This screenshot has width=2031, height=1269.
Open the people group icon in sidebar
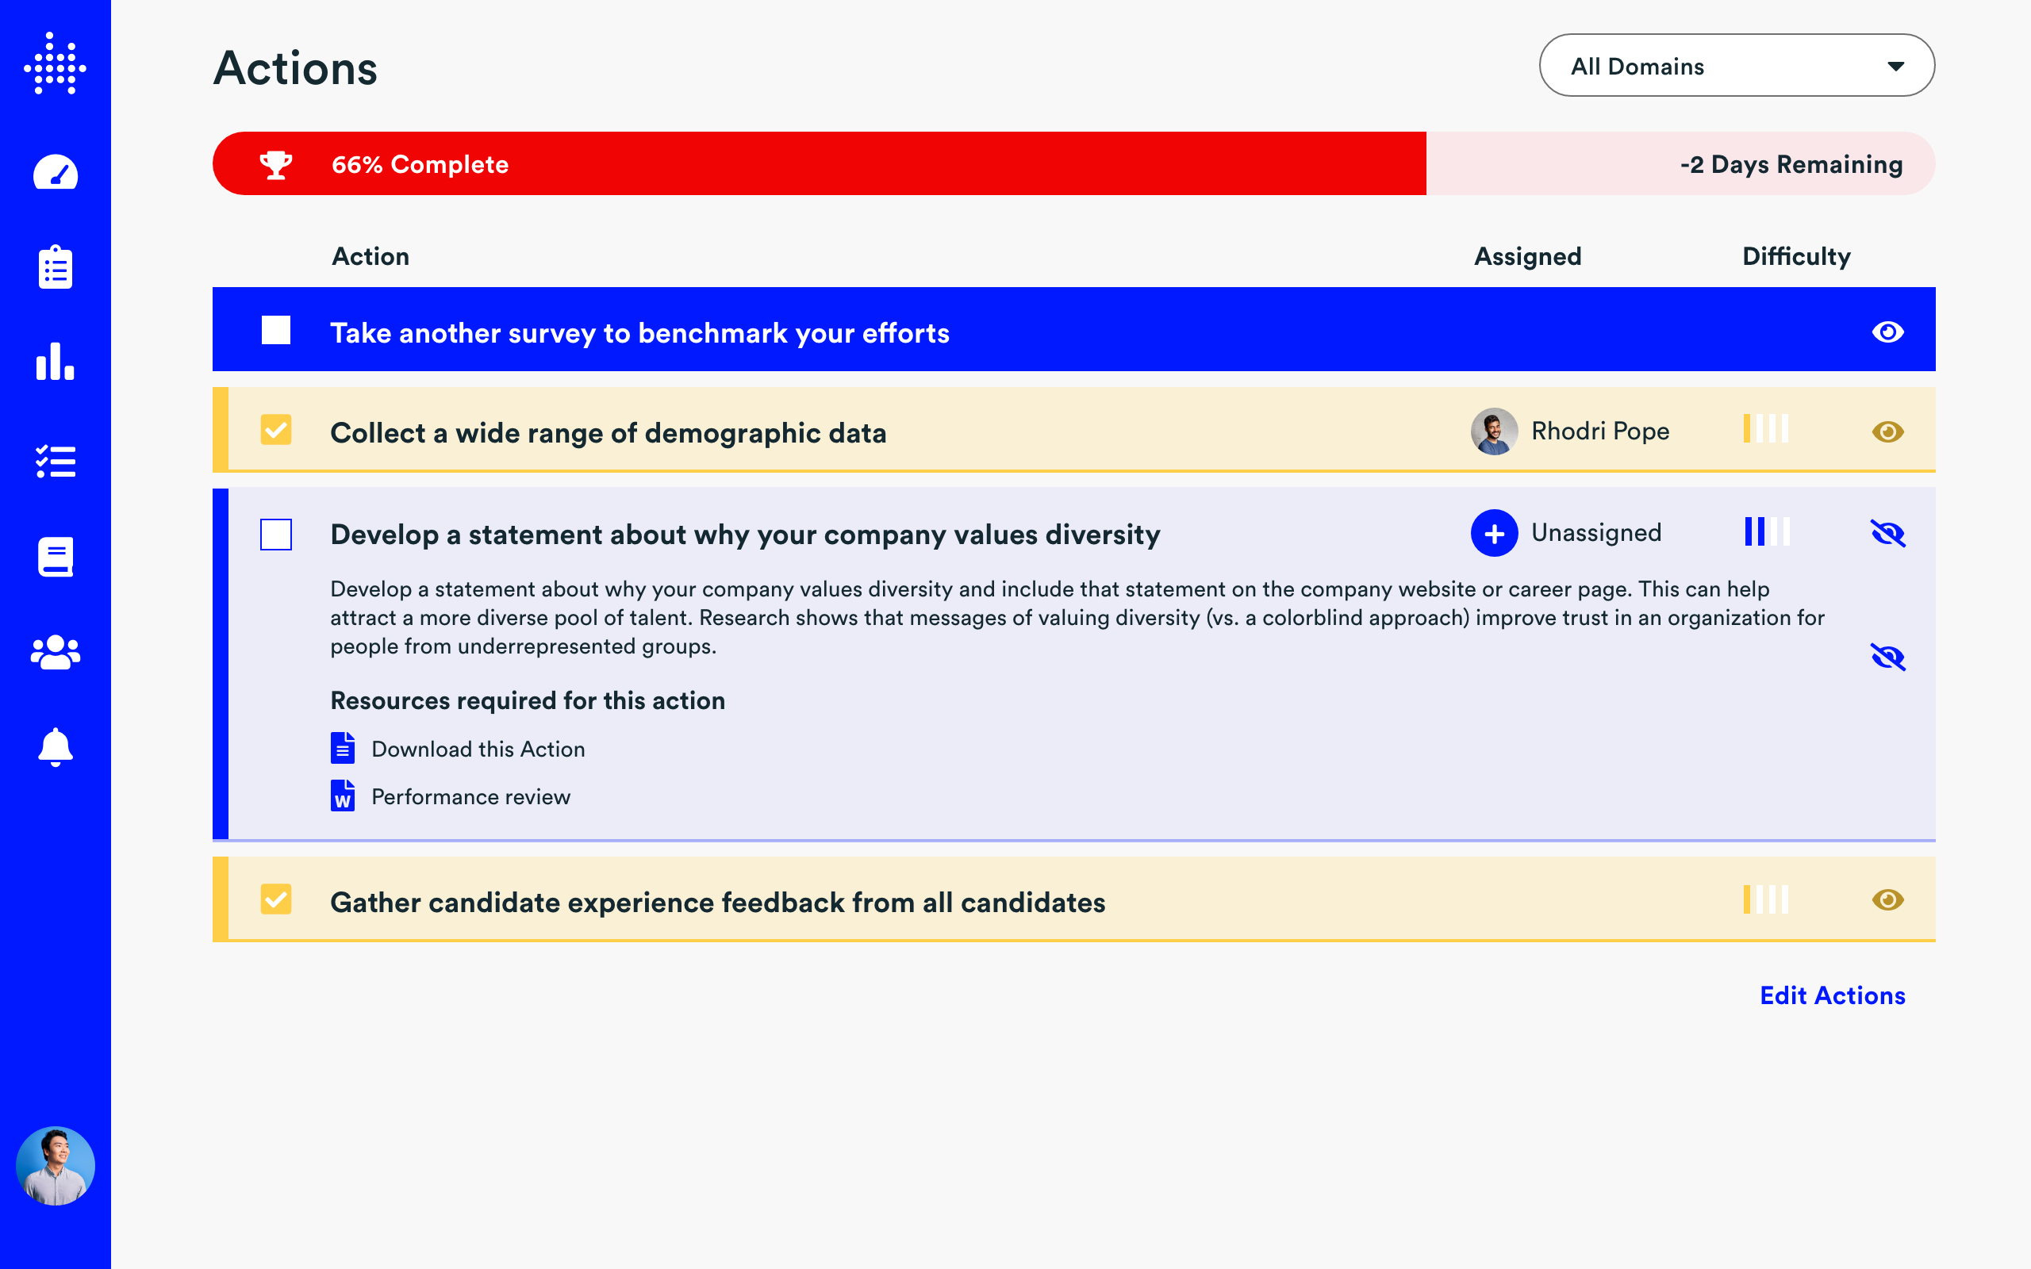56,652
